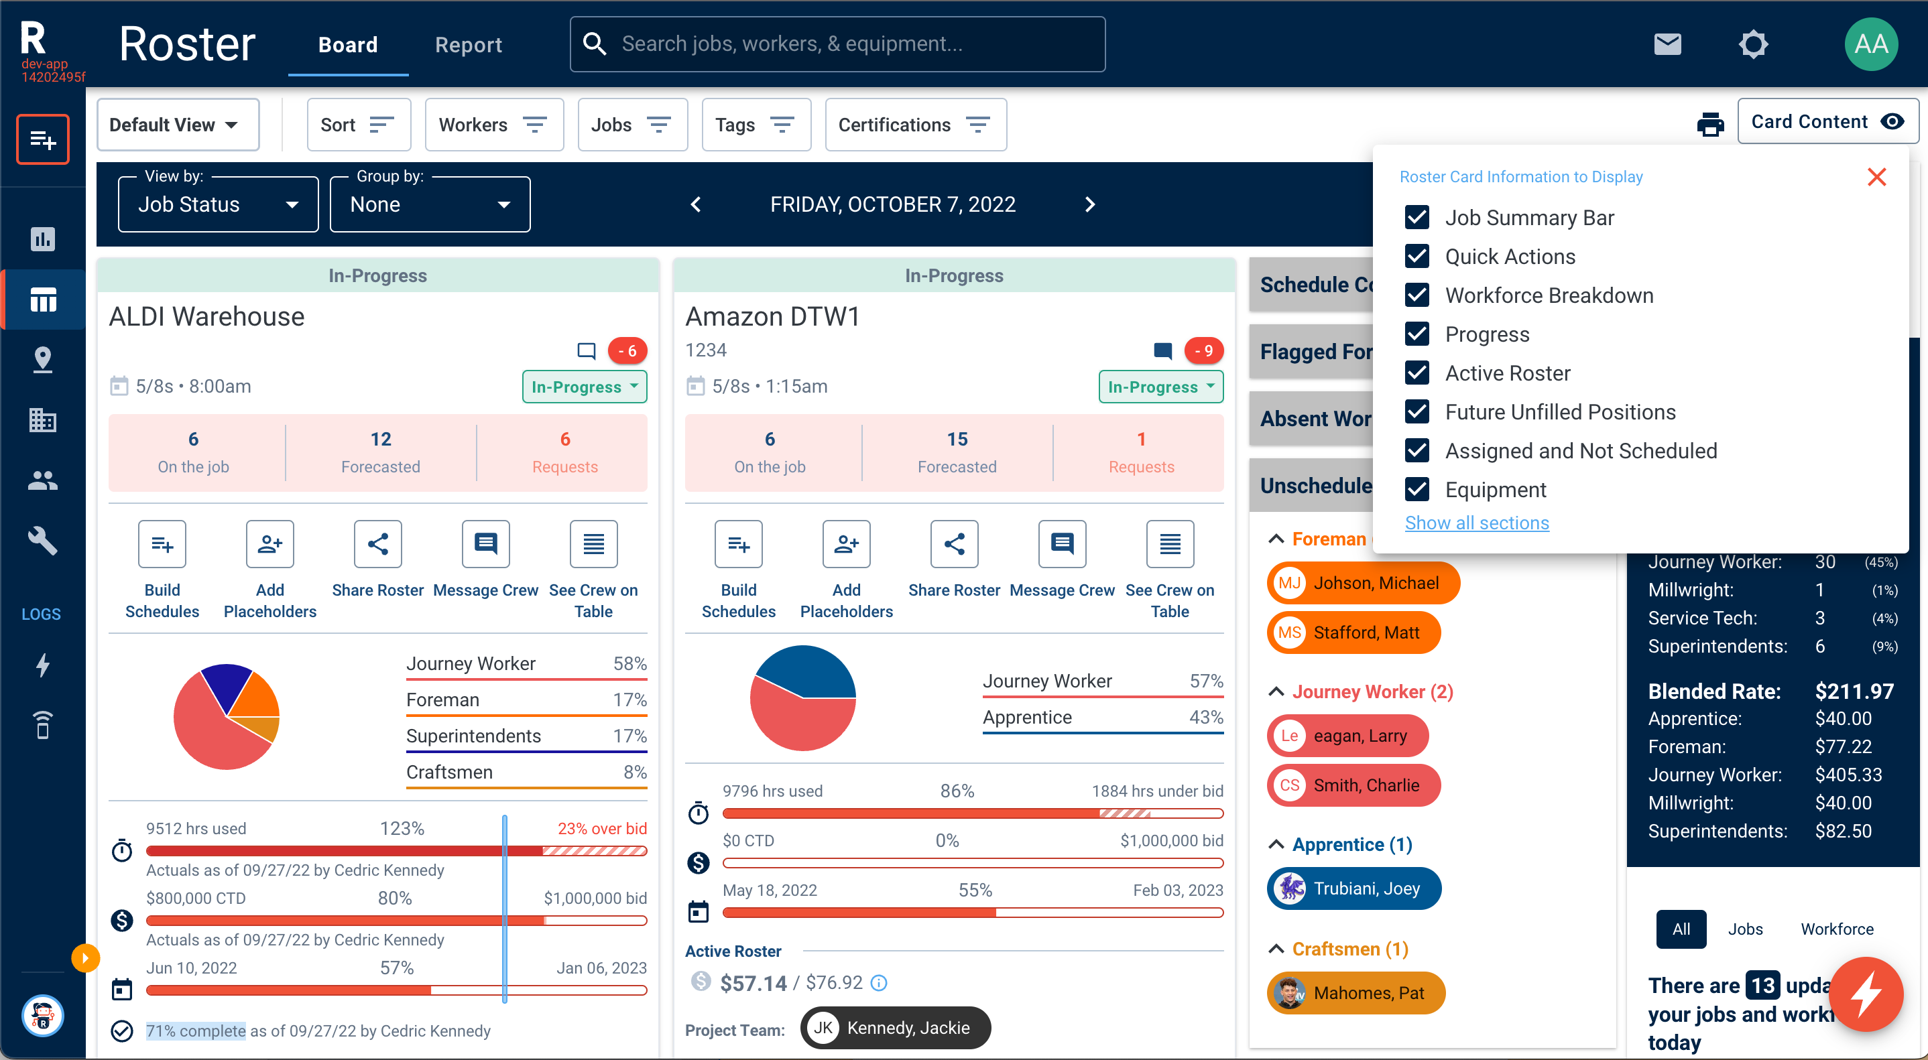Switch to the Board tab
This screenshot has width=1928, height=1060.
(348, 45)
